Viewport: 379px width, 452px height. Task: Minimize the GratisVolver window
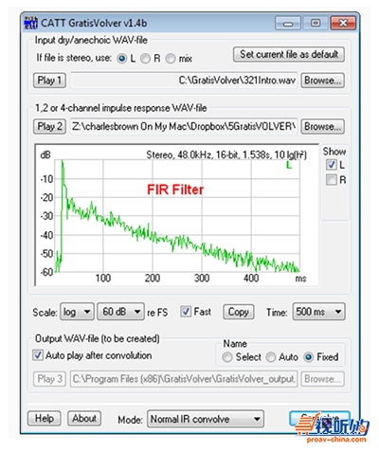(287, 24)
